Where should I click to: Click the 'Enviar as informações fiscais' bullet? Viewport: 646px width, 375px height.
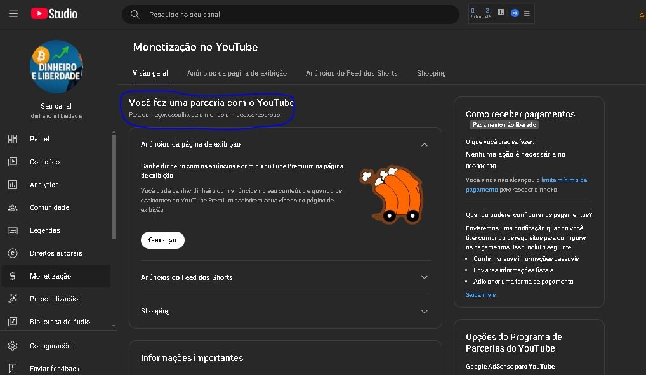[x=513, y=270]
